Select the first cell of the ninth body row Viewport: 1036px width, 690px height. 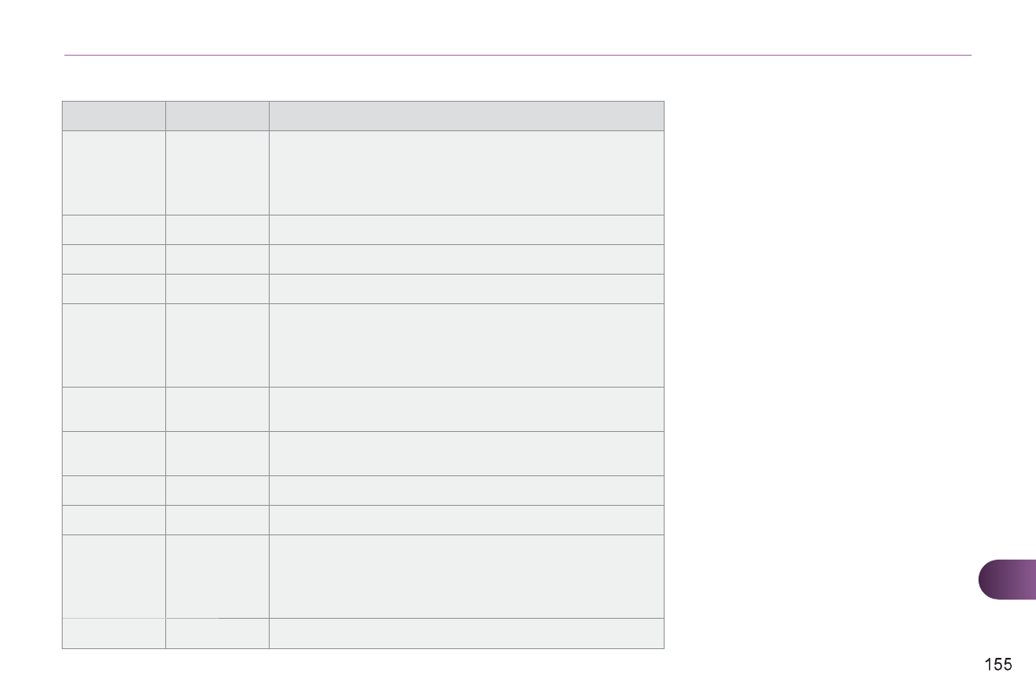[x=113, y=520]
